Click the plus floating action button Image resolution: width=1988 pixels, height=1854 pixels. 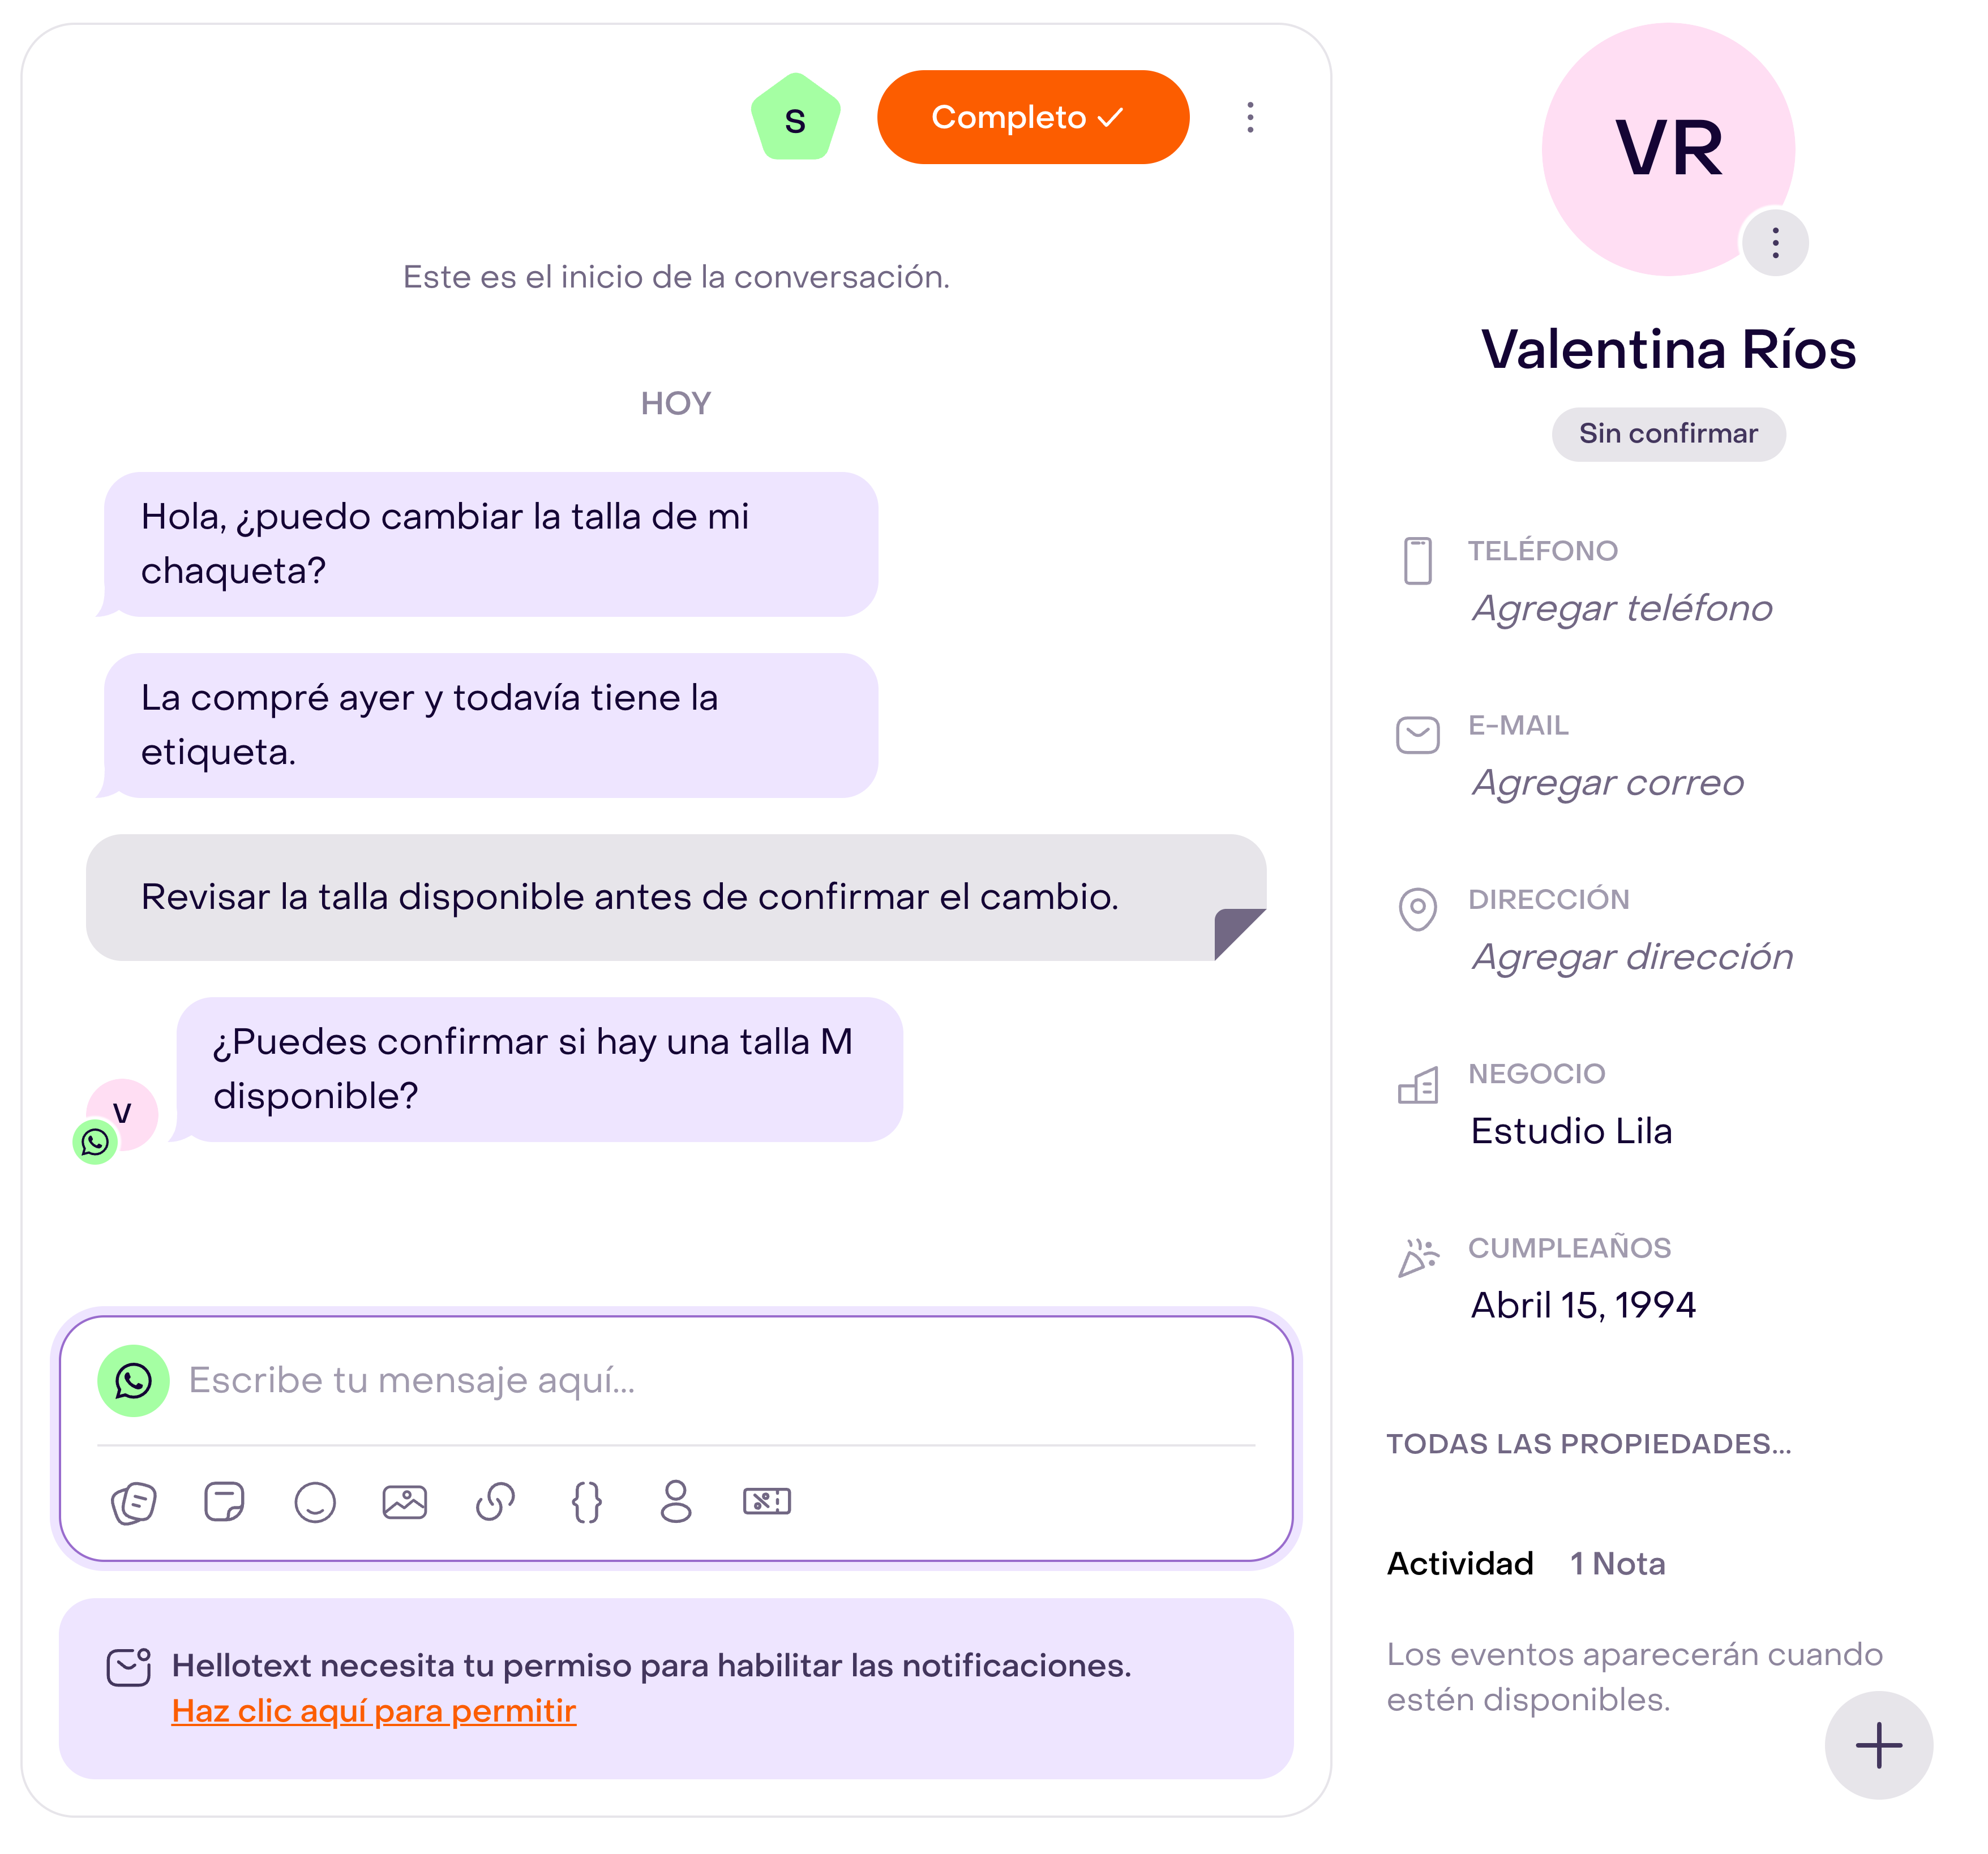(1878, 1745)
